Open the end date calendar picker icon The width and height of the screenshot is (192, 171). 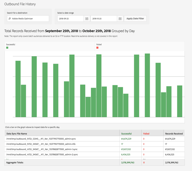120,19
